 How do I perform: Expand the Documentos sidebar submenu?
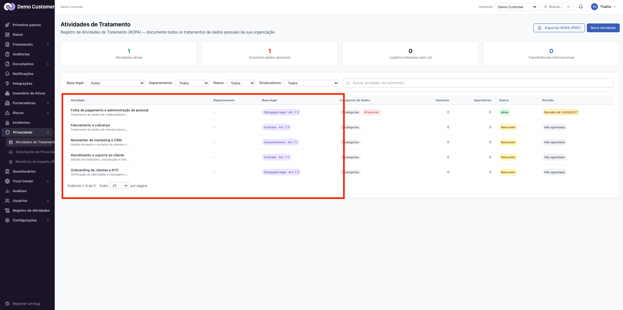point(48,64)
